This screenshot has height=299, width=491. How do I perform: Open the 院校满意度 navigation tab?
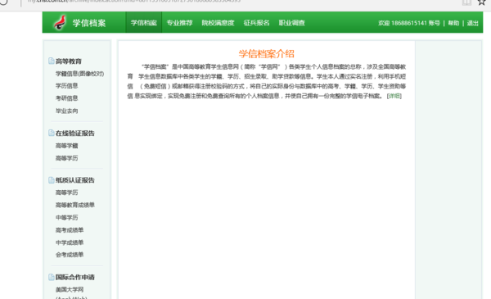218,23
